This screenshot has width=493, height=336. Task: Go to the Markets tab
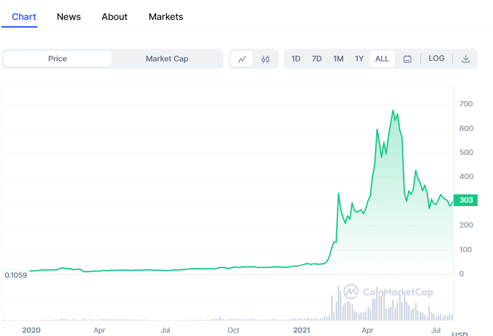166,17
